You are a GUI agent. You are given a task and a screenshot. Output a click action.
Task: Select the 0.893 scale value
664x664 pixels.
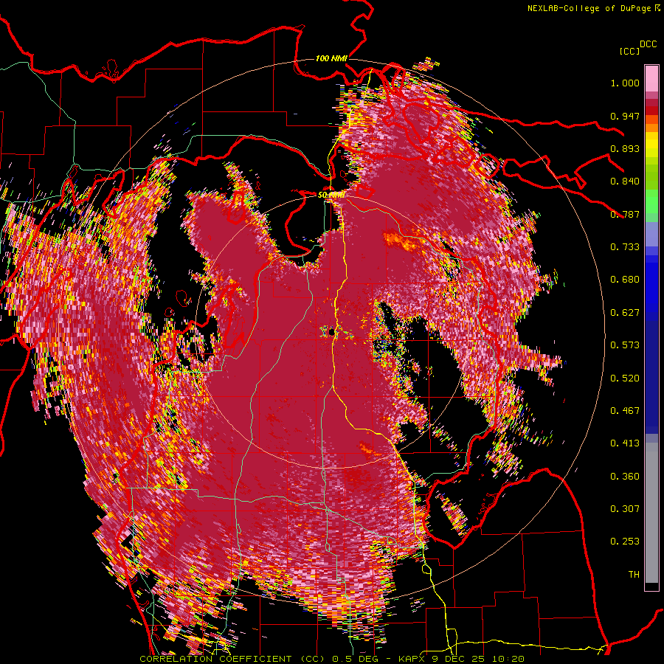point(625,148)
